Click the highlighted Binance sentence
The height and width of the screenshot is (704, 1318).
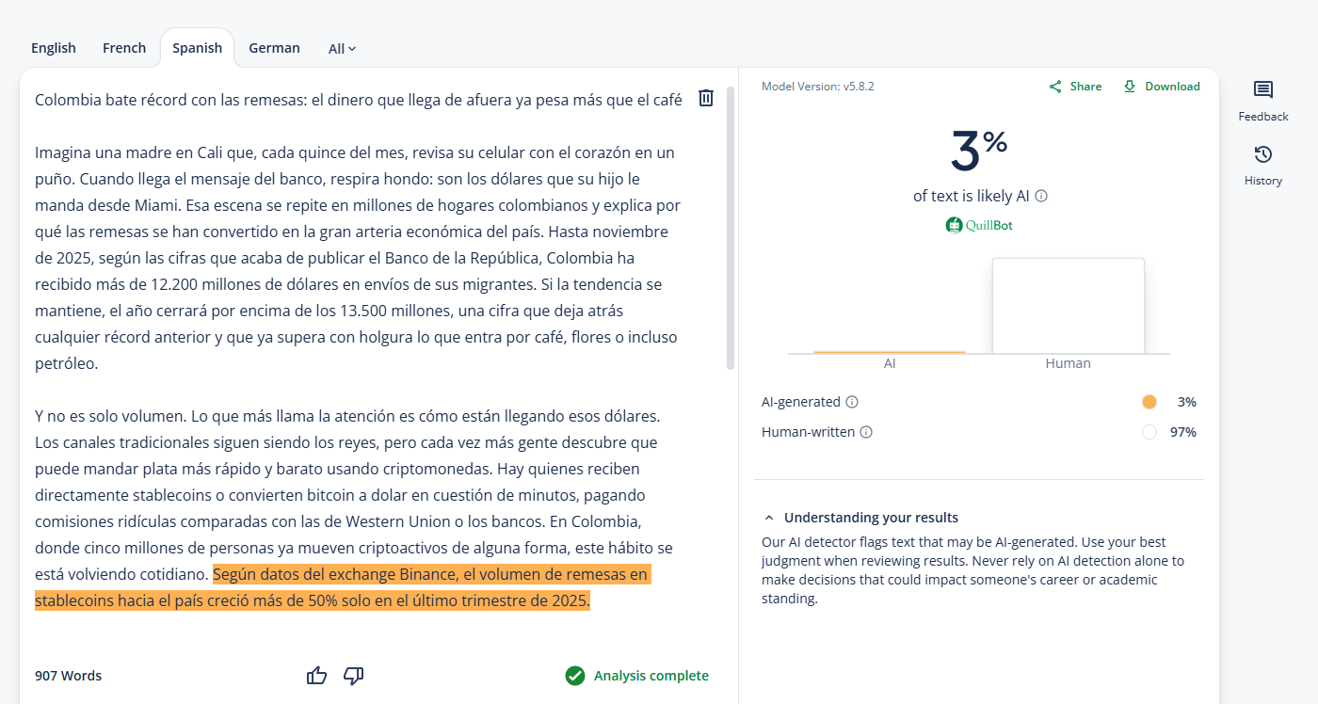click(x=377, y=587)
